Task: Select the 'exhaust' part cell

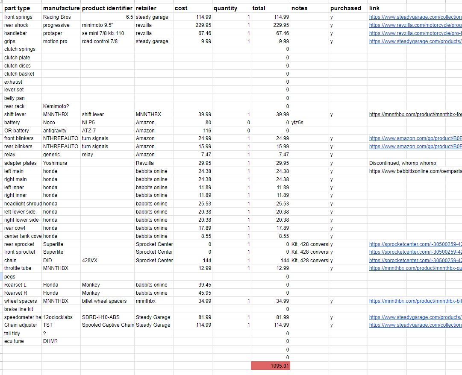Action: (22, 82)
